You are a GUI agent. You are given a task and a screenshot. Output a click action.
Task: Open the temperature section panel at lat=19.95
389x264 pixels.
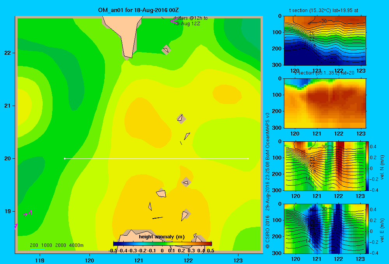point(325,40)
